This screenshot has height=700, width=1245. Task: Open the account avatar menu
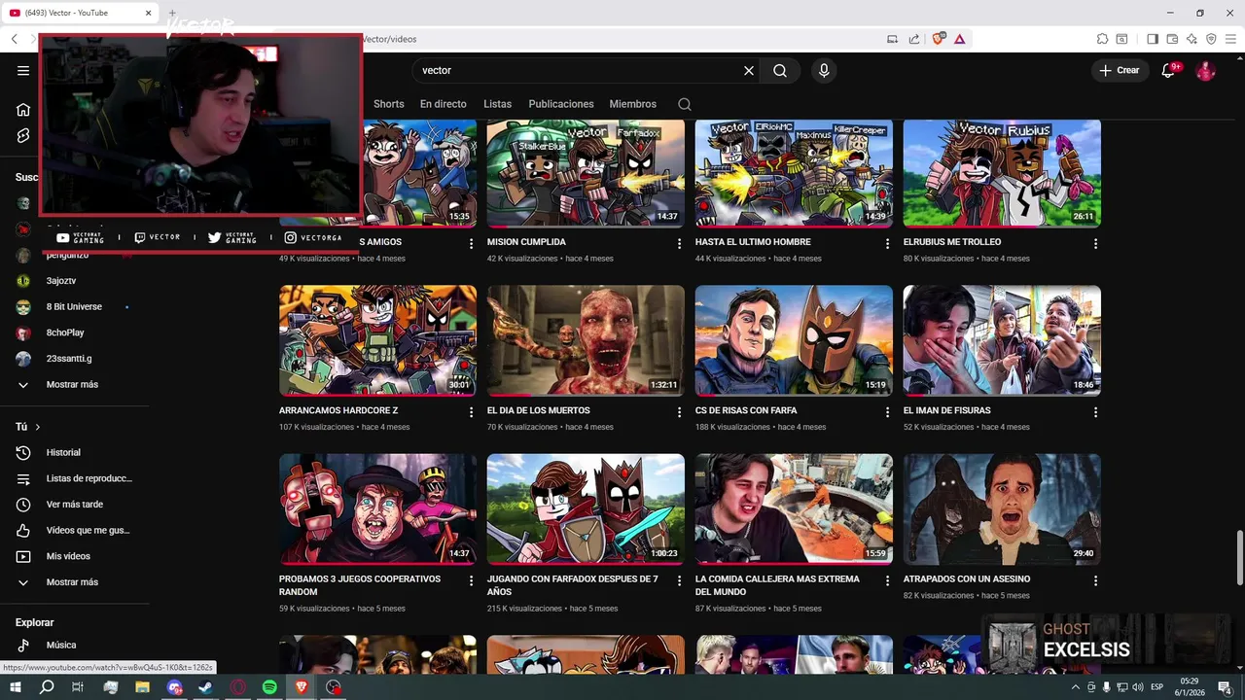tap(1205, 70)
